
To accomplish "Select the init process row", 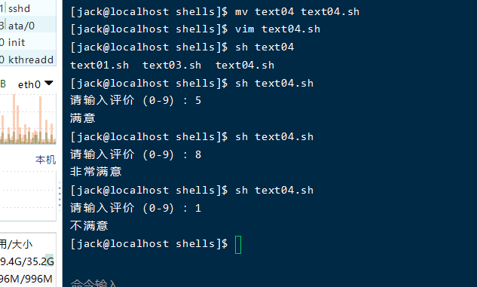I will (x=28, y=42).
